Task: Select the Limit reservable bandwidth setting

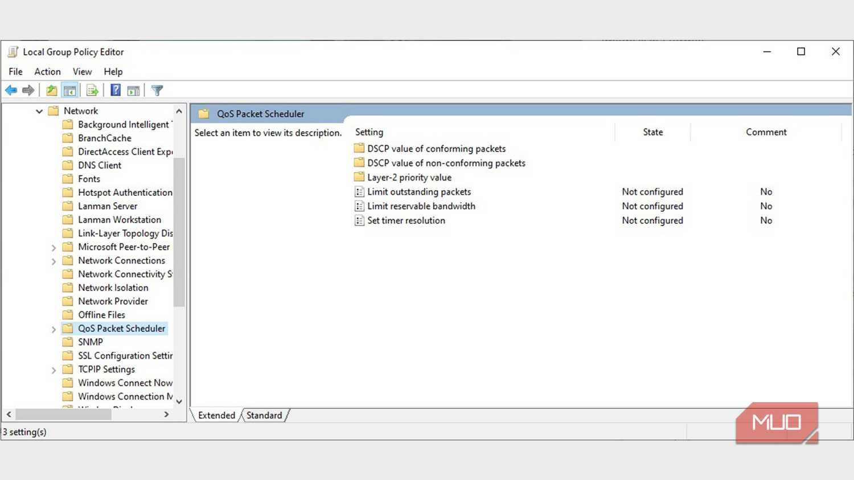Action: 421,206
